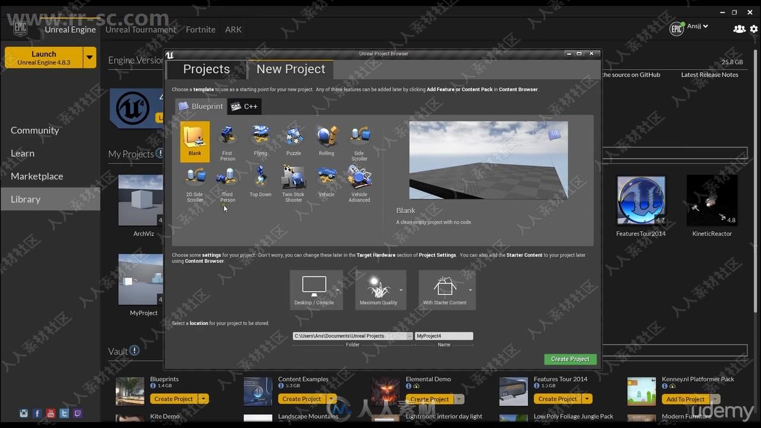Image resolution: width=761 pixels, height=428 pixels.
Task: Click the My Projects info badge
Action: tap(160, 153)
